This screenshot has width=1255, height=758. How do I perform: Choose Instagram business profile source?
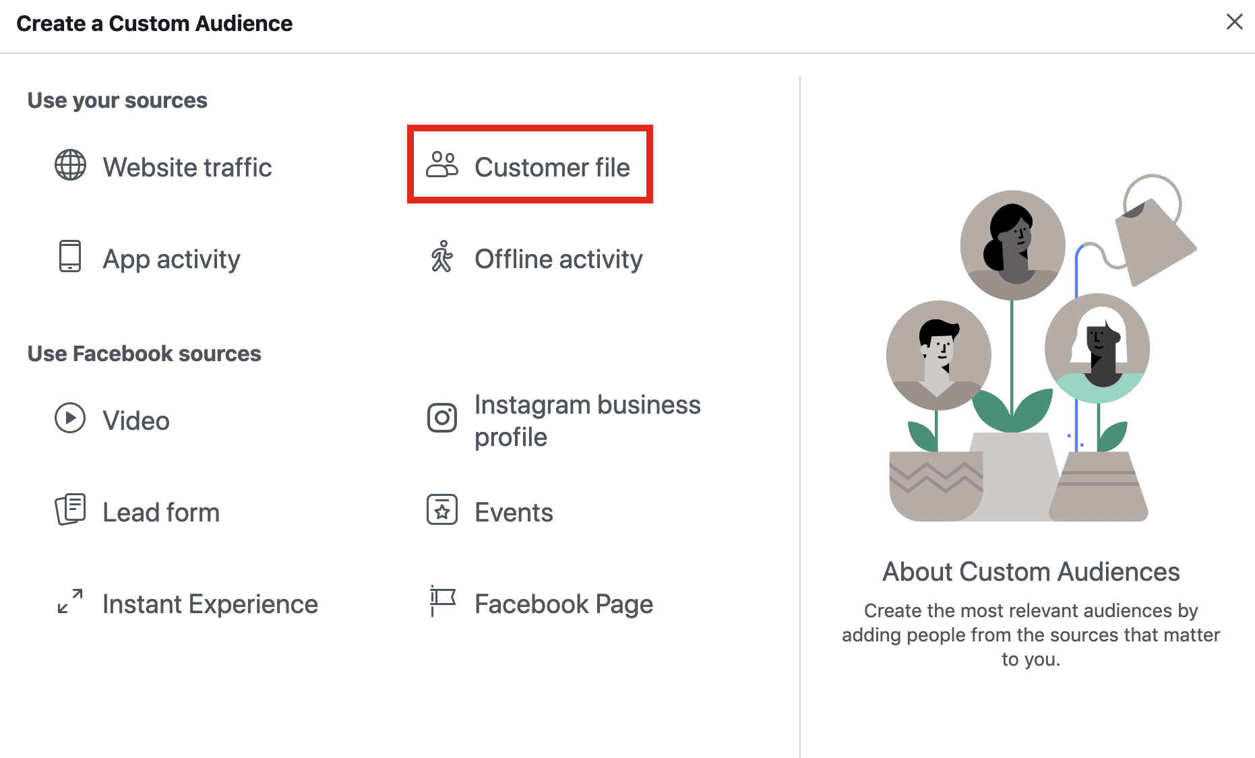tap(587, 420)
